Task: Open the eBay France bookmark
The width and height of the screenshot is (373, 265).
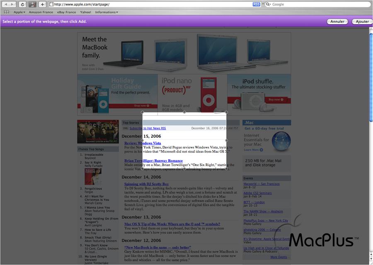Action: coord(67,12)
